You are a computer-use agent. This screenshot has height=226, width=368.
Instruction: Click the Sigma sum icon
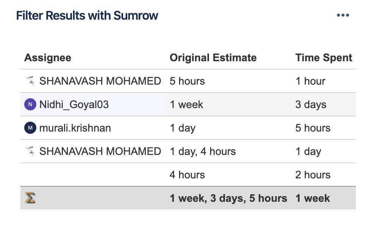pyautogui.click(x=30, y=198)
